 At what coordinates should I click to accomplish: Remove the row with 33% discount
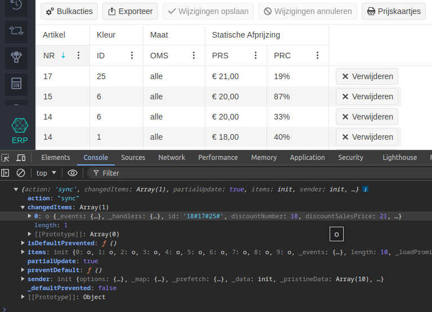pos(367,117)
